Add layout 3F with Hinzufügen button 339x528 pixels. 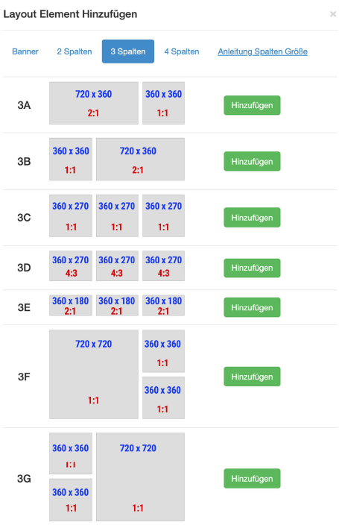point(252,377)
